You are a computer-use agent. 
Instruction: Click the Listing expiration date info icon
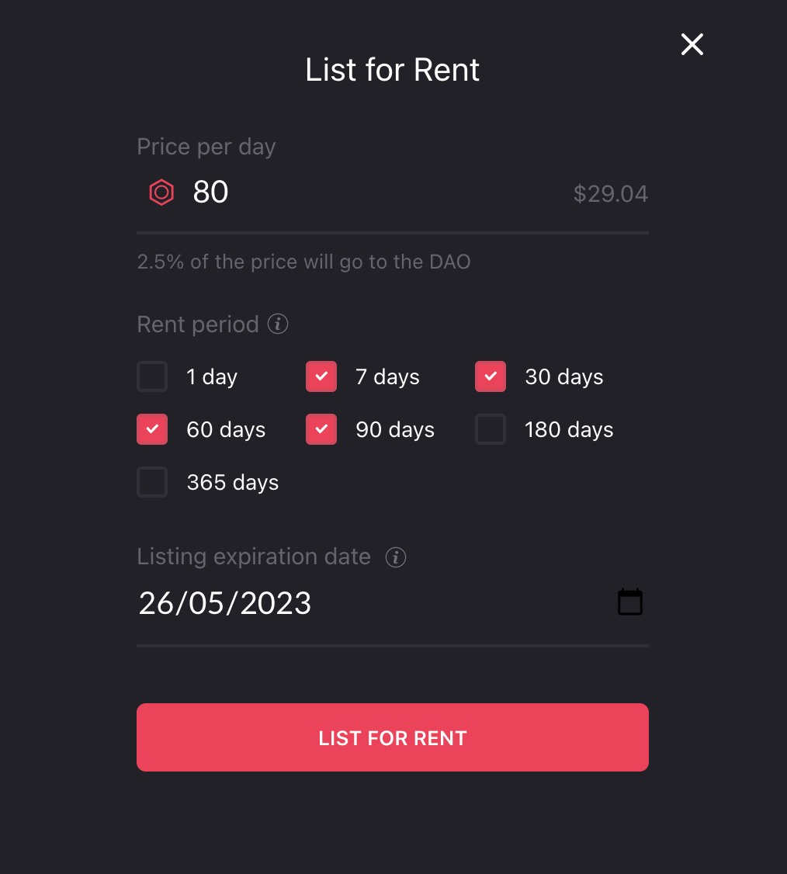point(396,557)
